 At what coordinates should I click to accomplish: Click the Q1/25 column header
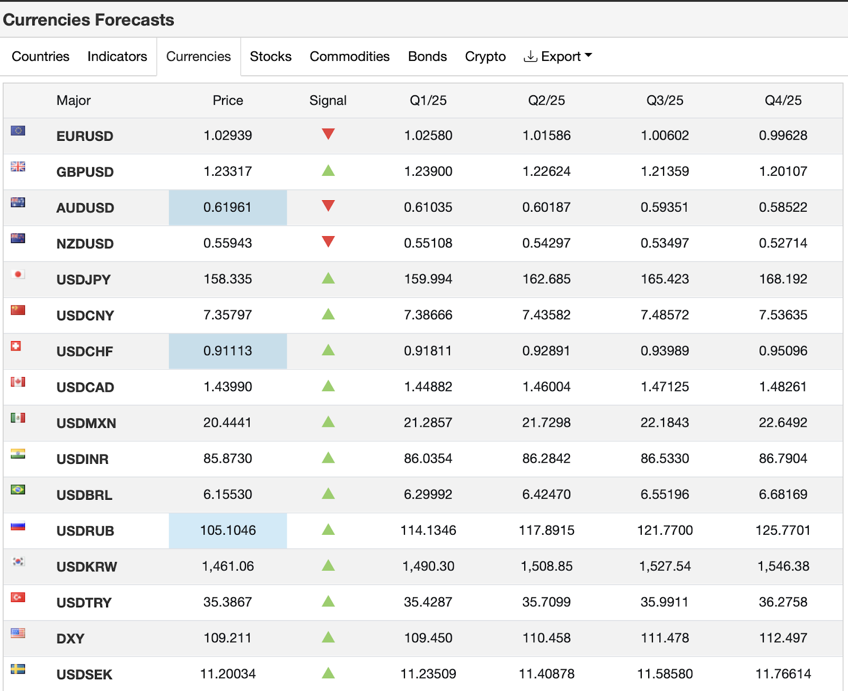(428, 101)
